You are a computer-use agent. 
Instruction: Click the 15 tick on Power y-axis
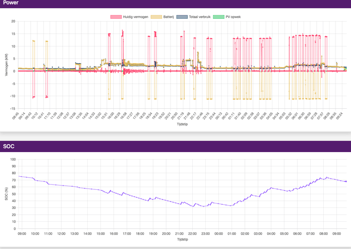tap(13, 34)
